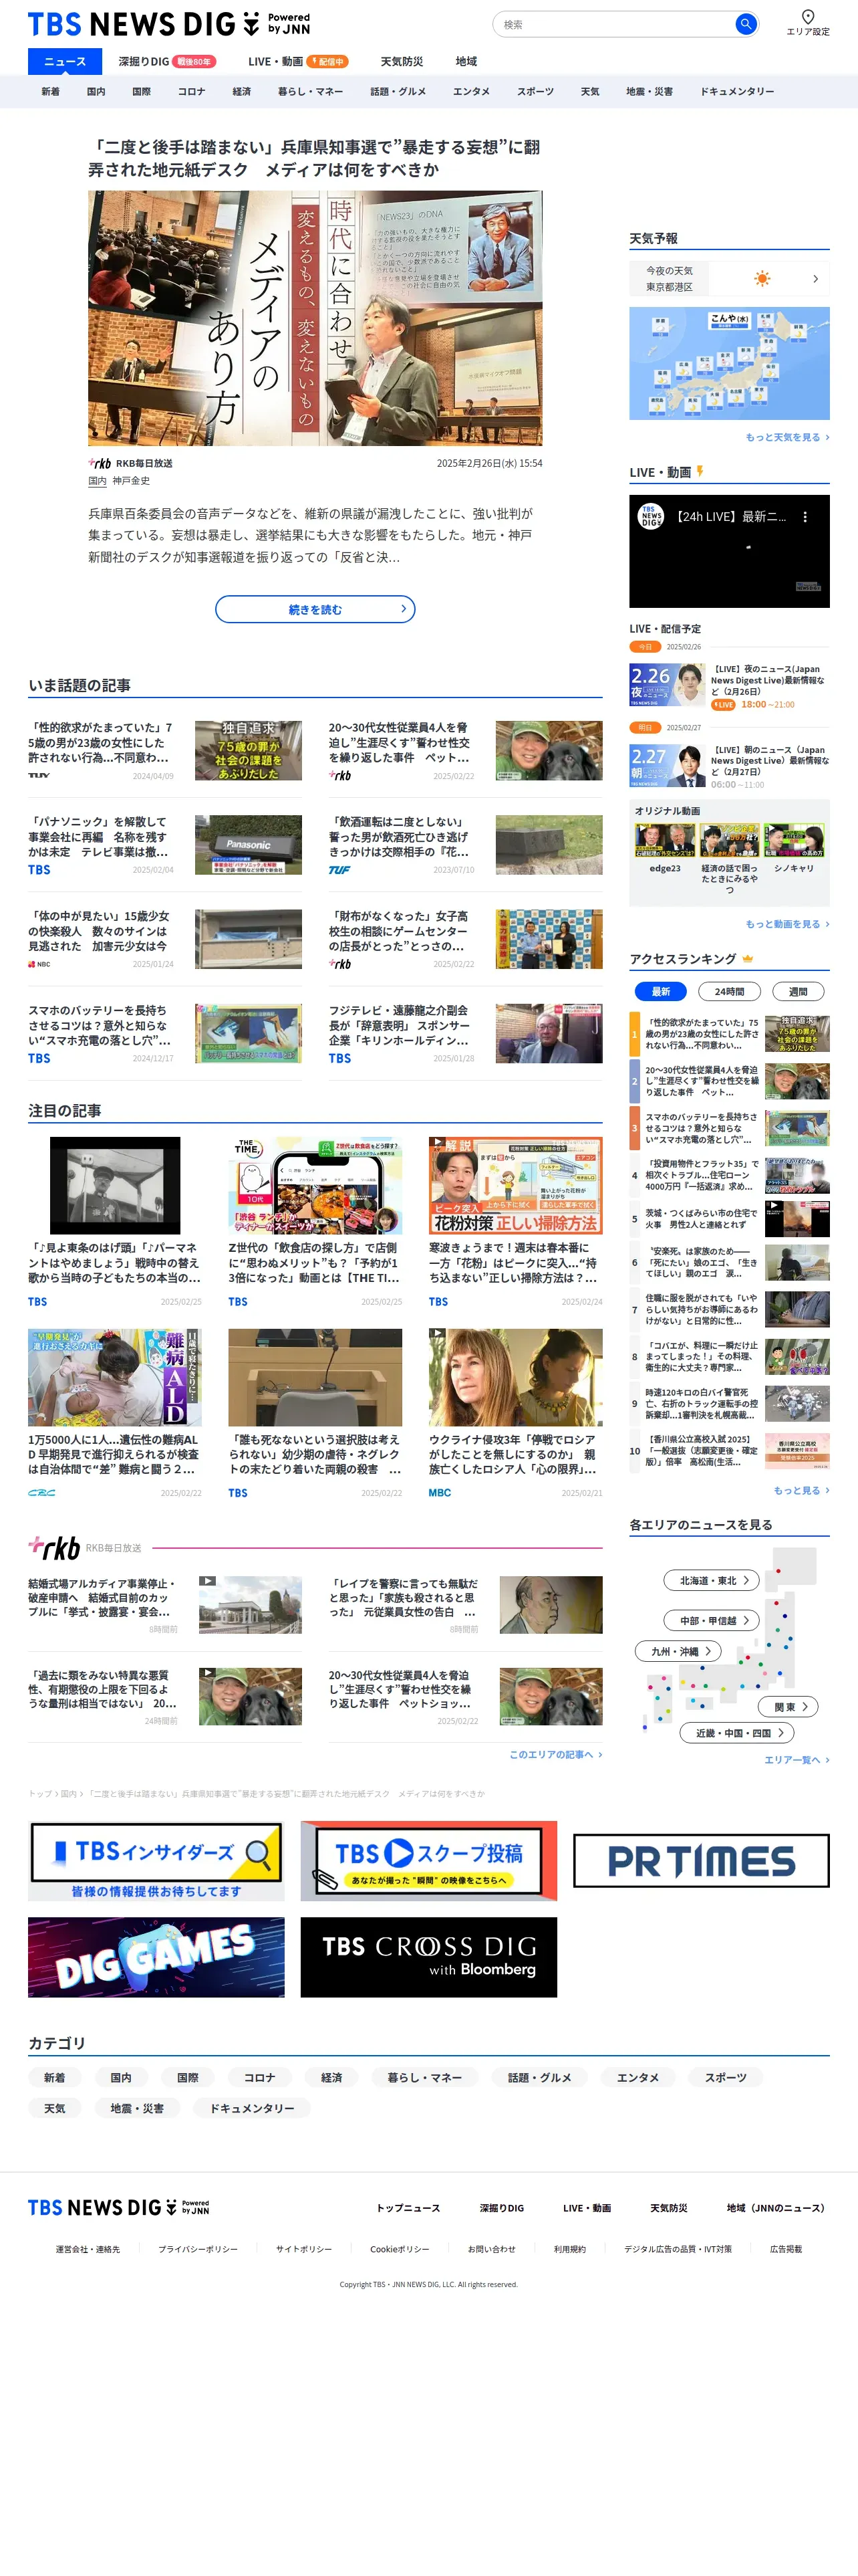Open 深掘りDIG link in footer navigation
Screen dimensions: 858x2576
[x=501, y=2207]
